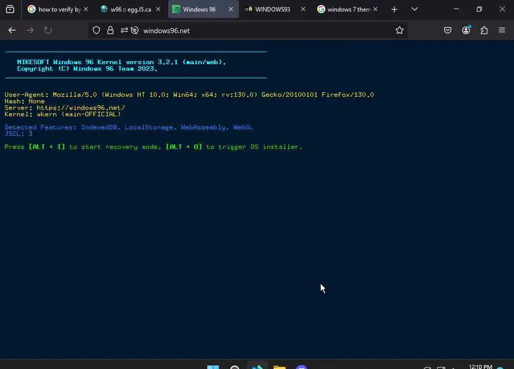Image resolution: width=514 pixels, height=369 pixels.
Task: Save page to Pocket
Action: coord(447,31)
